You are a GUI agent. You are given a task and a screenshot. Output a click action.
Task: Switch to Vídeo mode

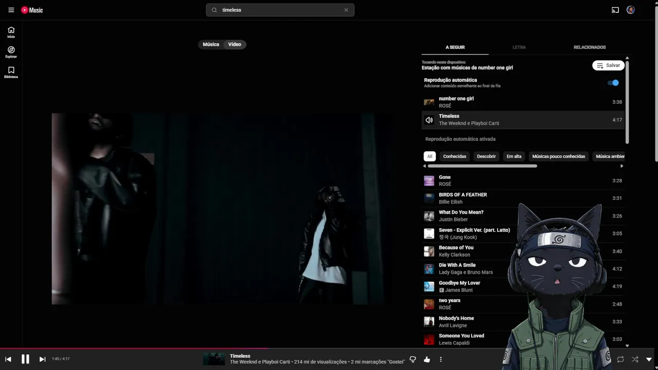(x=235, y=44)
